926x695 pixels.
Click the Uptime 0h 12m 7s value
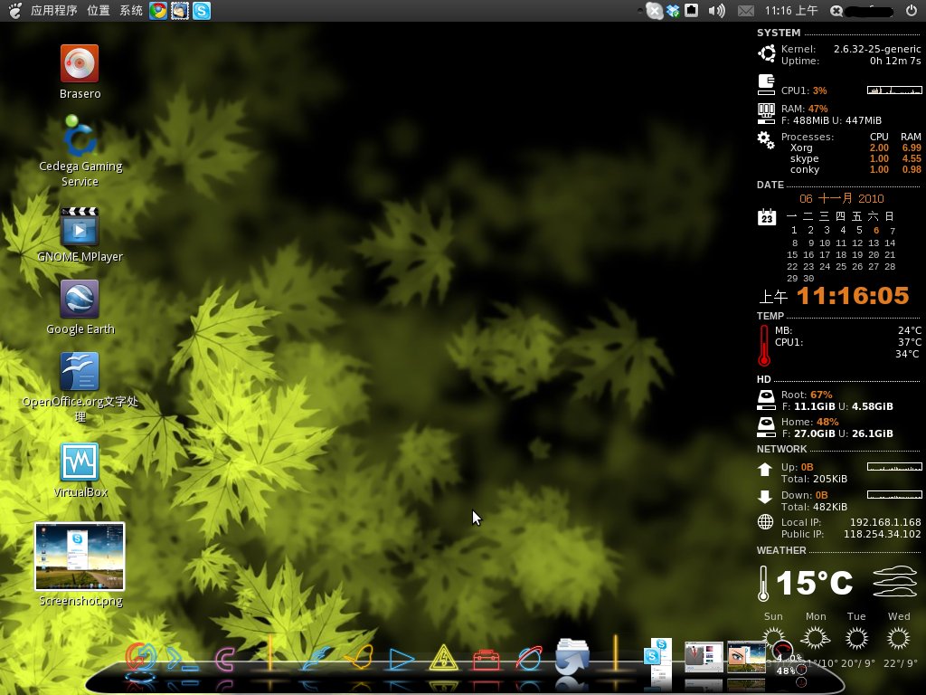[x=894, y=61]
